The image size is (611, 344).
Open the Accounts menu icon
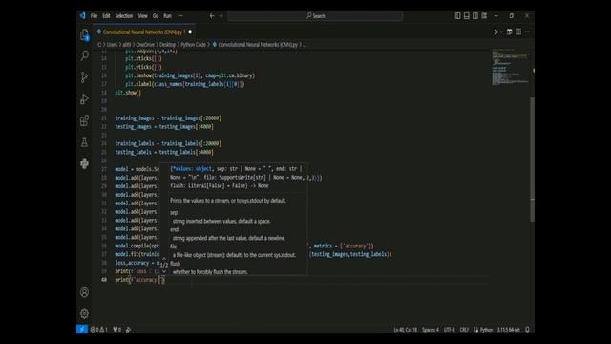pos(84,292)
